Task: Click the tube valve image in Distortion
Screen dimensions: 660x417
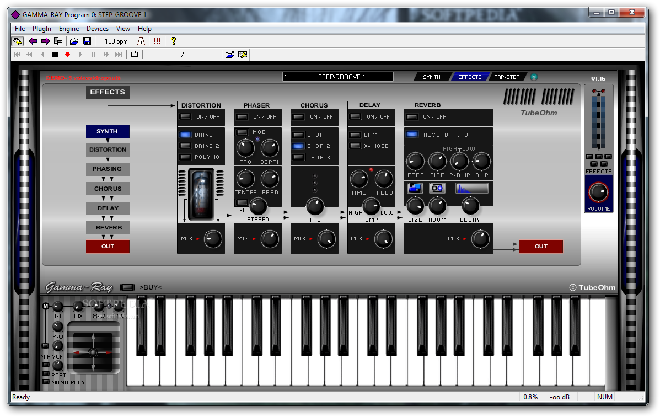Action: [x=201, y=194]
